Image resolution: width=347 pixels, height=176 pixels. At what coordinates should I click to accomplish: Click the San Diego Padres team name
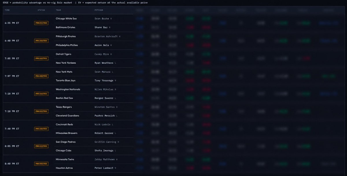66,142
